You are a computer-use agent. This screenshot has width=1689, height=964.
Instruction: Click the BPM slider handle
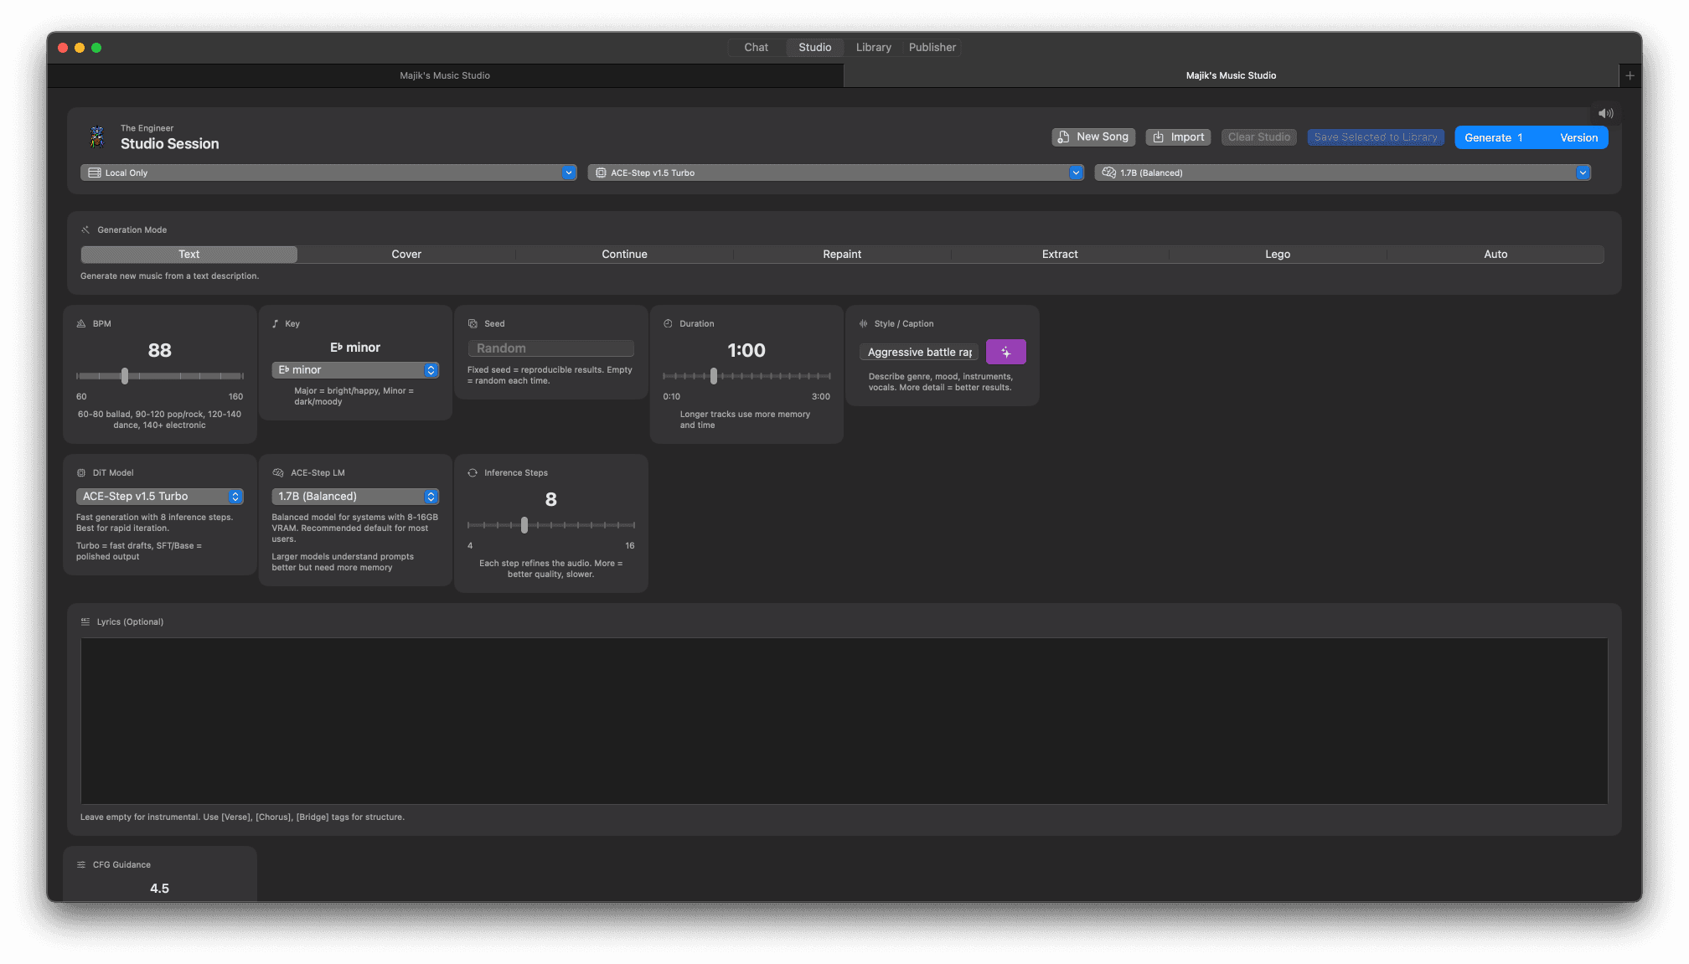(x=125, y=376)
